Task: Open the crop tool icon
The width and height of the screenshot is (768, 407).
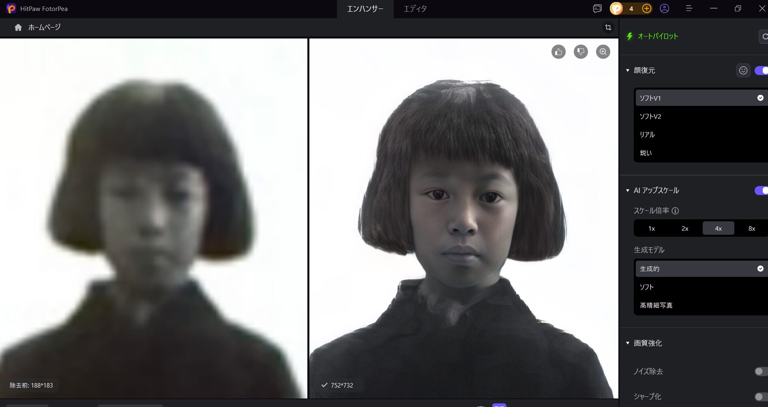Action: click(608, 27)
